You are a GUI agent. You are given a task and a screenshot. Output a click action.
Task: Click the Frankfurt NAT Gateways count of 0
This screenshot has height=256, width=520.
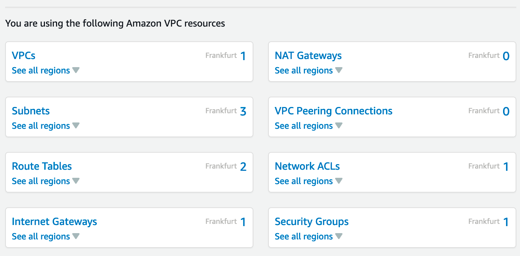tap(506, 56)
